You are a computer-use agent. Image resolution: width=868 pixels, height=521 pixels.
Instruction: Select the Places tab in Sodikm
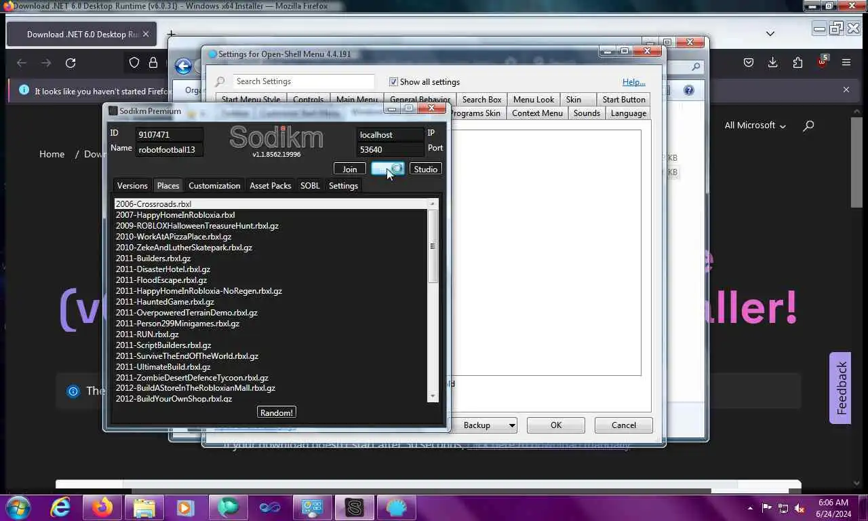(x=168, y=186)
